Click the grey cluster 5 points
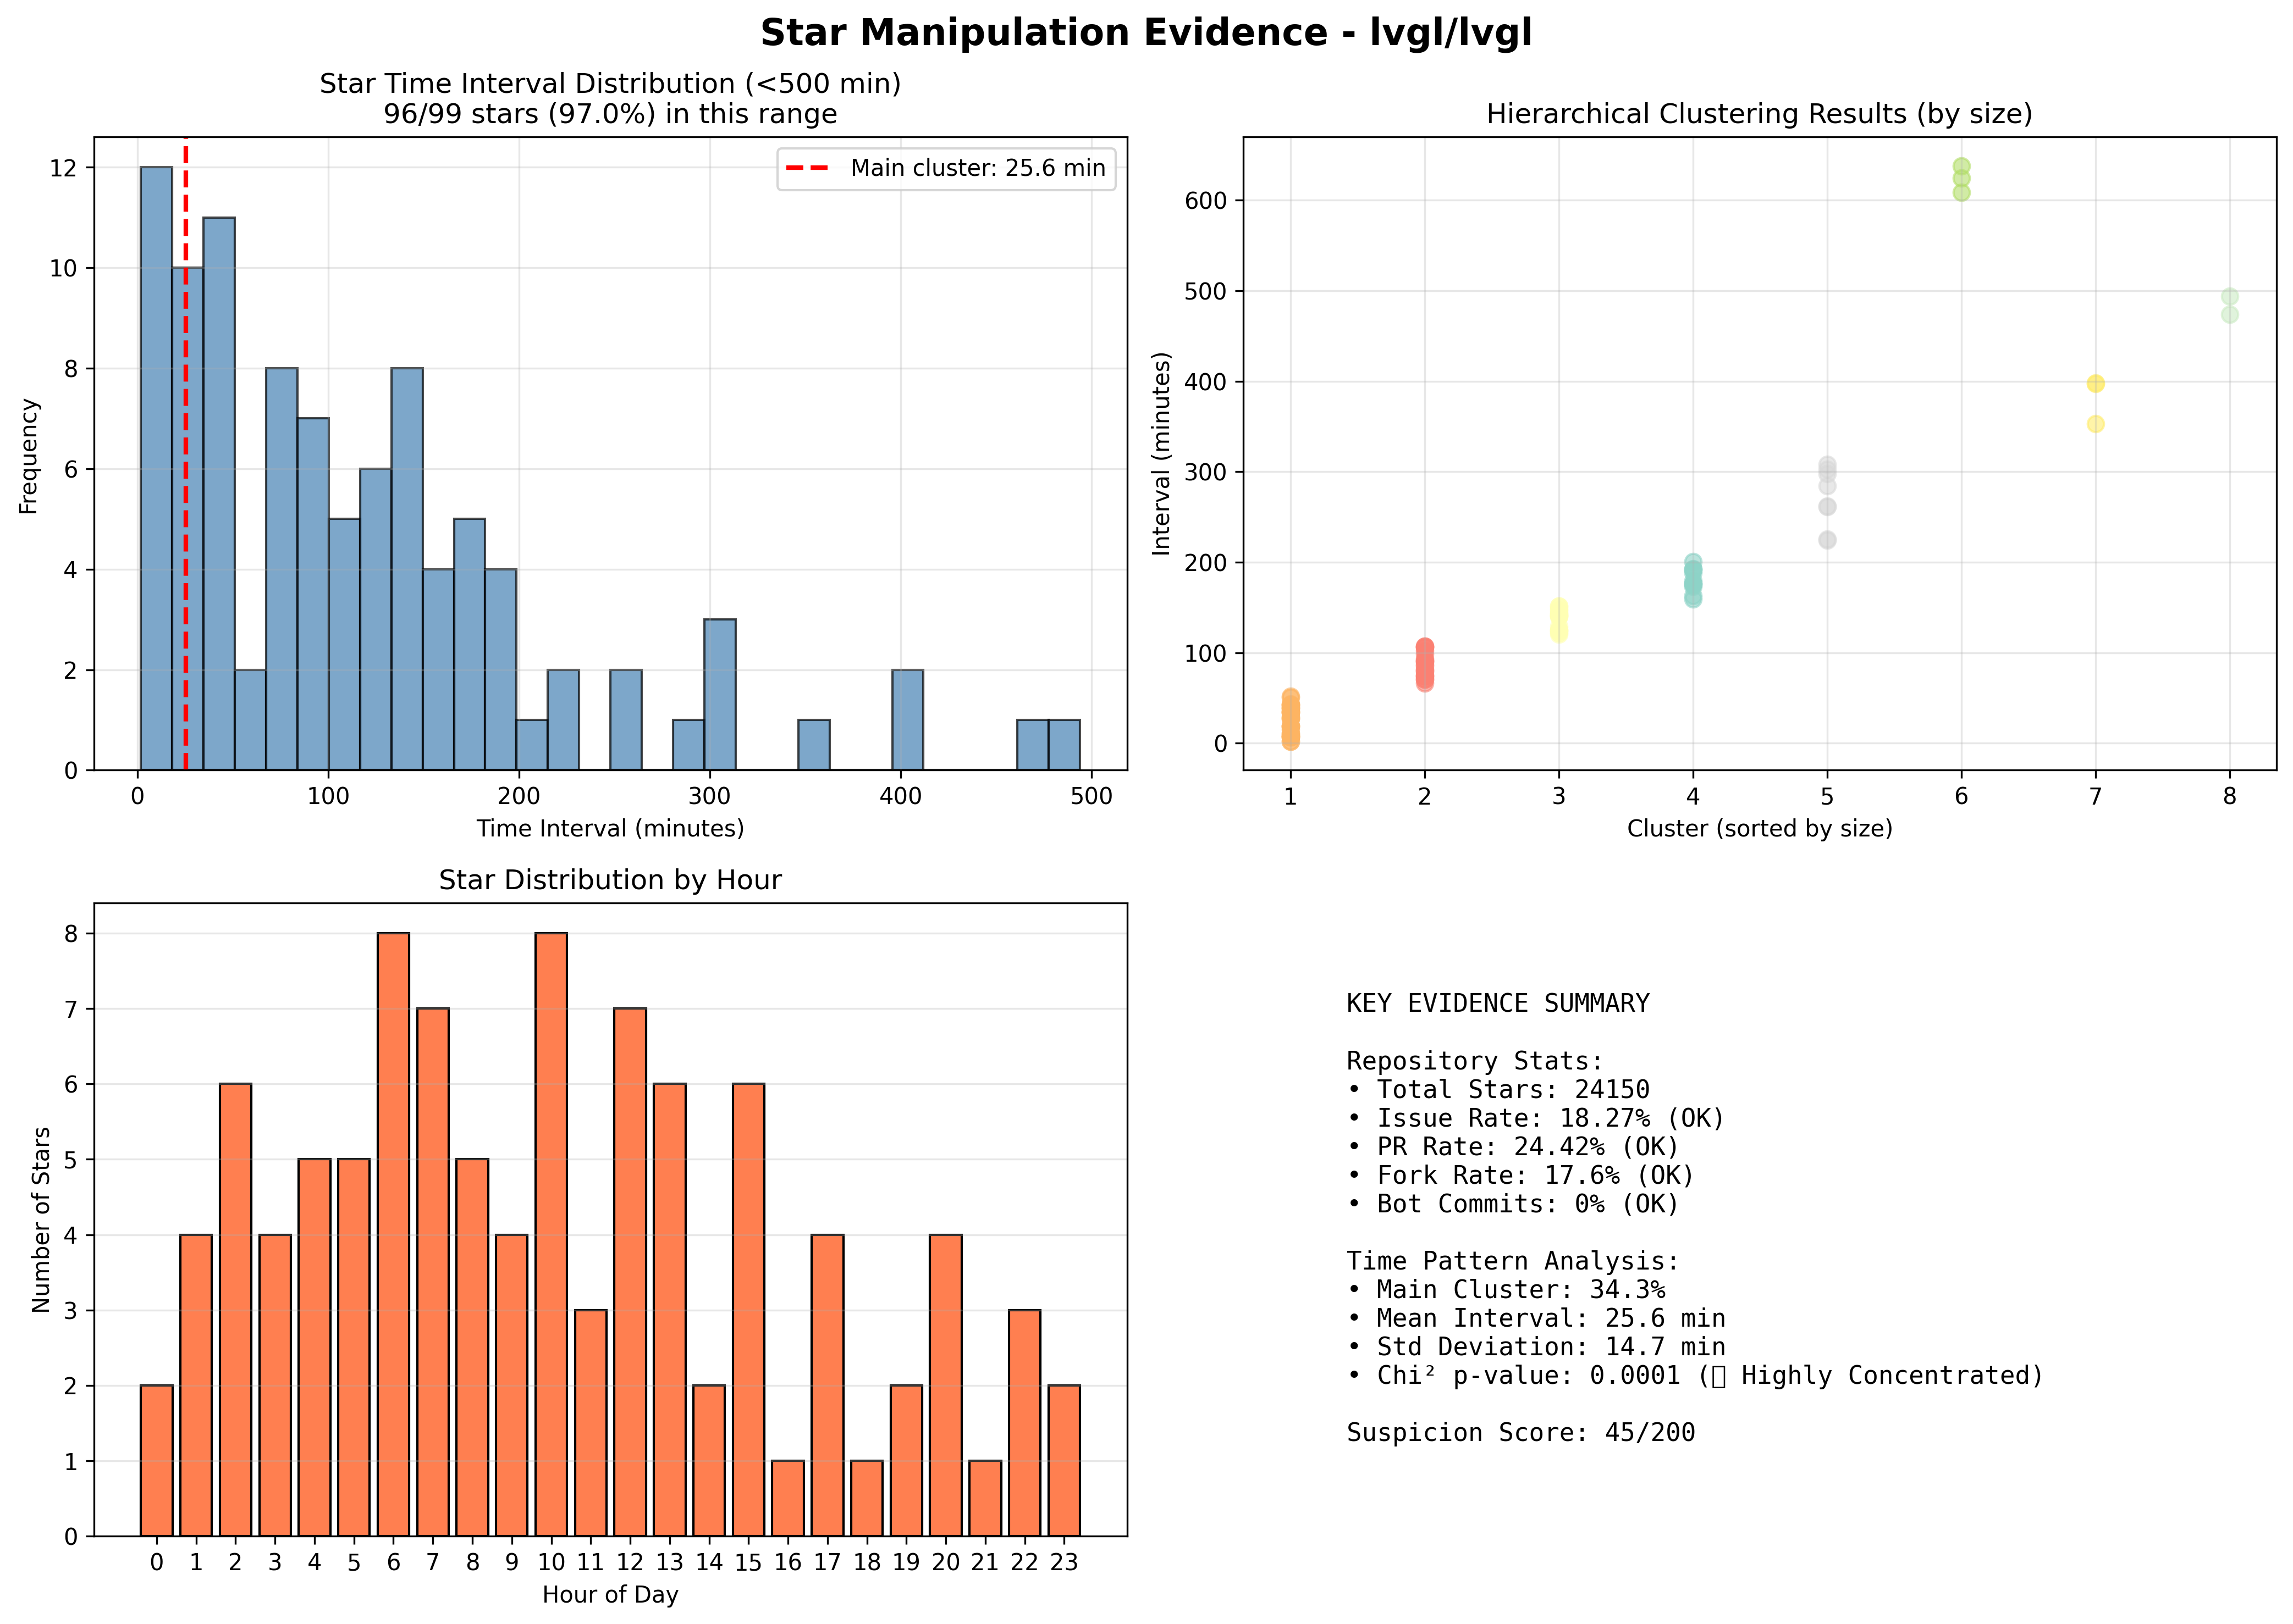 click(1827, 503)
